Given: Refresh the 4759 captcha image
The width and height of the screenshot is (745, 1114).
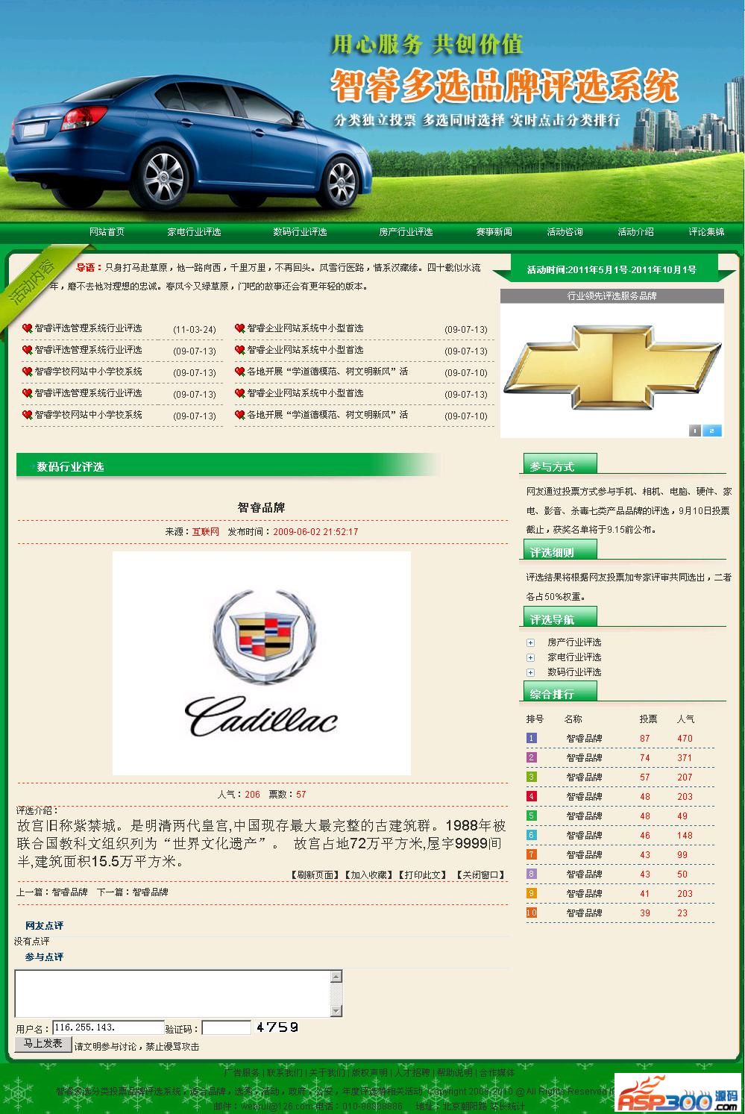Looking at the screenshot, I should [277, 1027].
